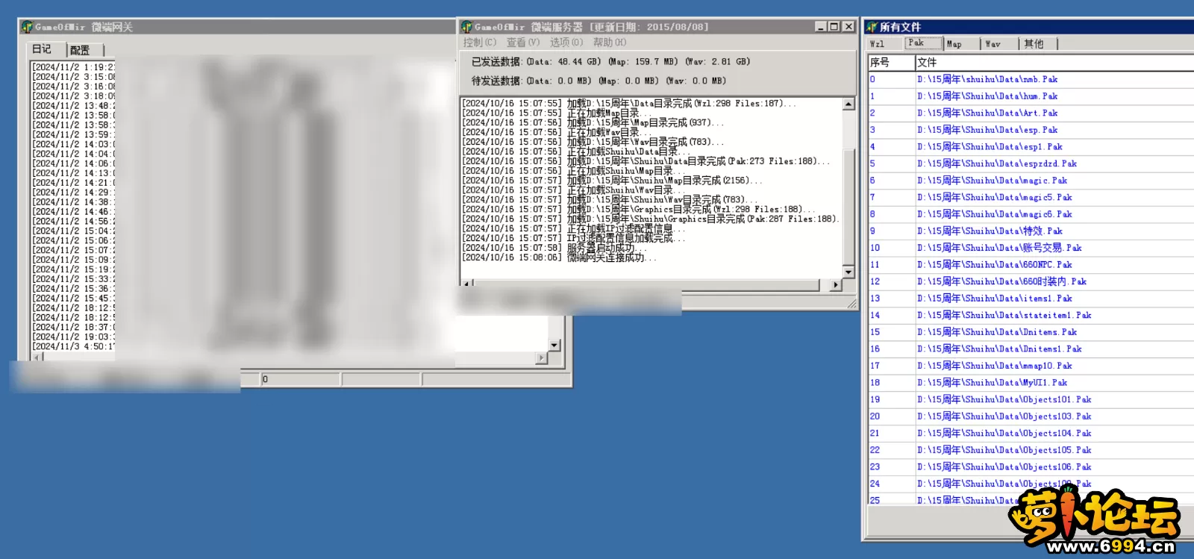This screenshot has width=1194, height=559.
Task: Click log line 正在加载IP过滤配置信息
Action: pyautogui.click(x=573, y=228)
